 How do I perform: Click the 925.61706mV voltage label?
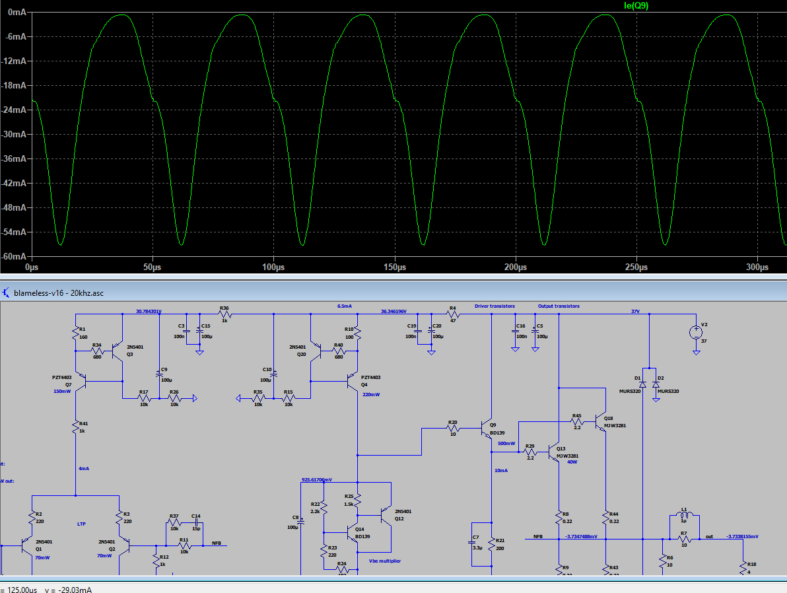tap(317, 479)
